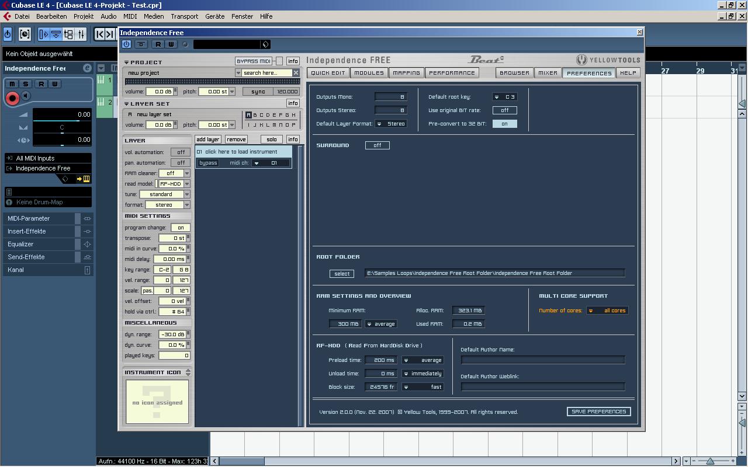748x467 pixels.
Task: Open preset diamond icon in plugin header
Action: (x=265, y=44)
